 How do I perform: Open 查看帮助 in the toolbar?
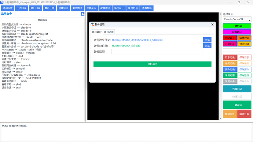point(147,8)
